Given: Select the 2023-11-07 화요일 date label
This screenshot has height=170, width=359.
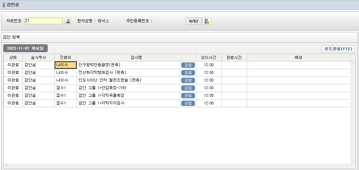Looking at the screenshot, I should (x=25, y=48).
